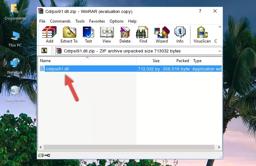Image resolution: width=256 pixels, height=166 pixels.
Task: Click the Application ext type cell
Action: (x=207, y=69)
